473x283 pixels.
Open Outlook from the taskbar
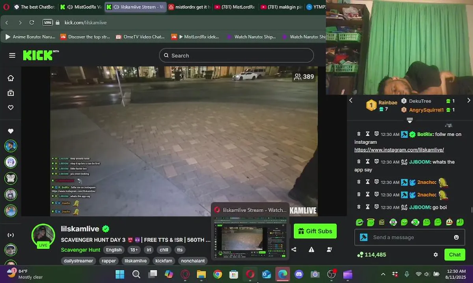click(266, 274)
